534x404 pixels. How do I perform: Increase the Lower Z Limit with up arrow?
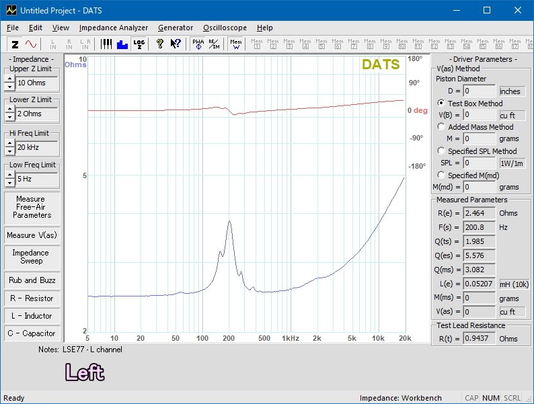click(x=10, y=110)
